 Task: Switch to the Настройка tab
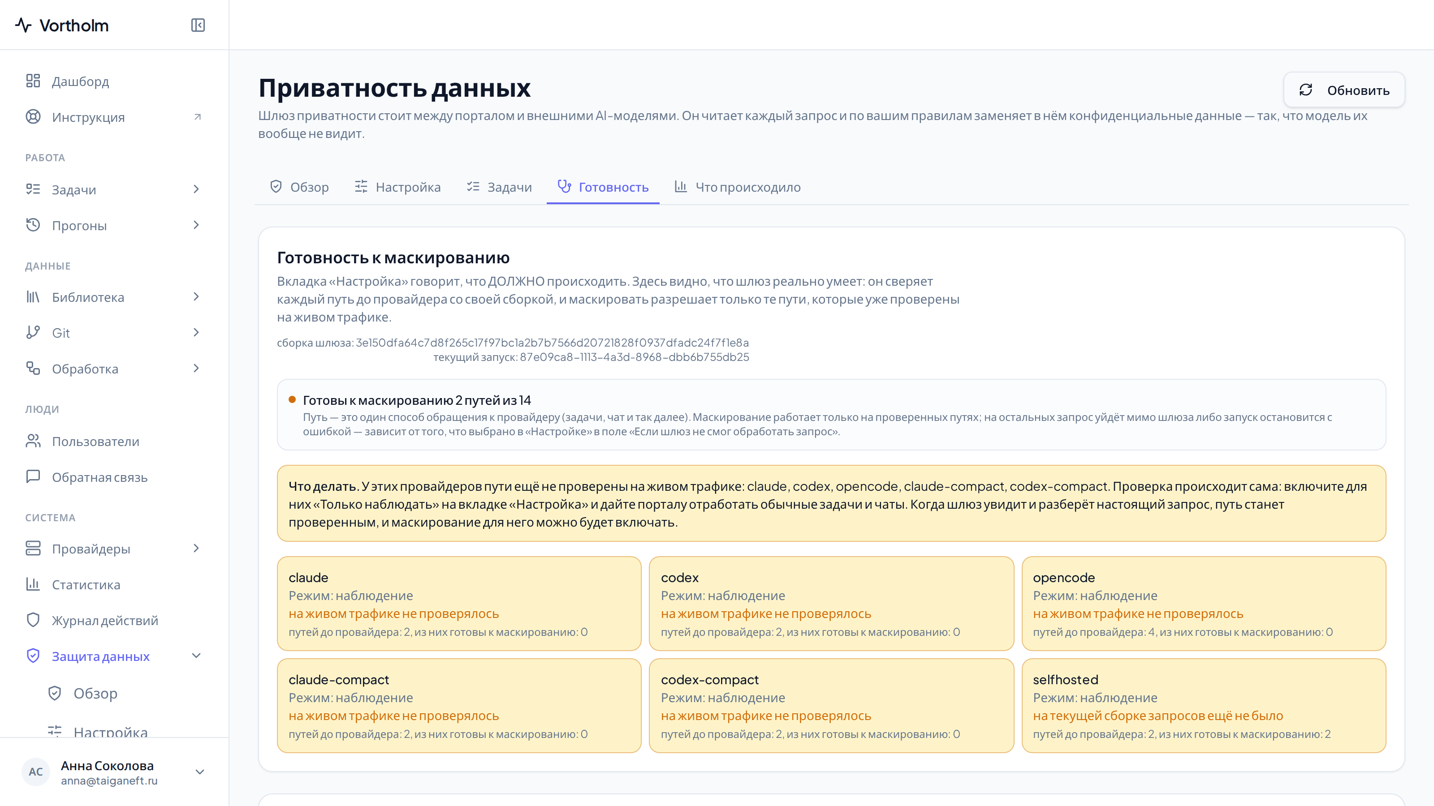coord(397,187)
